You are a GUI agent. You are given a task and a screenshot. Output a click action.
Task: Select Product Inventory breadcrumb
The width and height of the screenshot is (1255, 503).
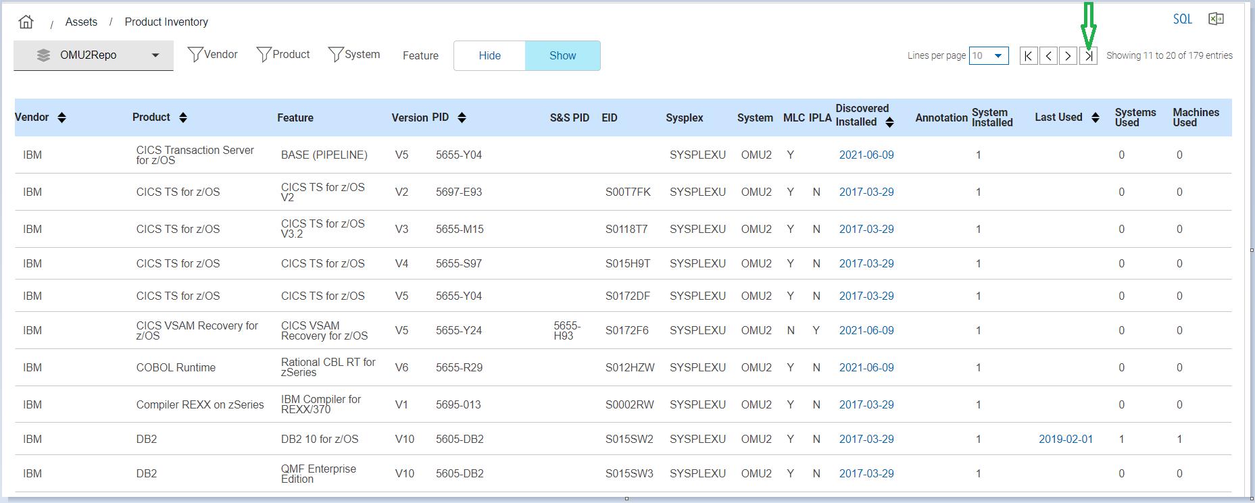(x=166, y=22)
